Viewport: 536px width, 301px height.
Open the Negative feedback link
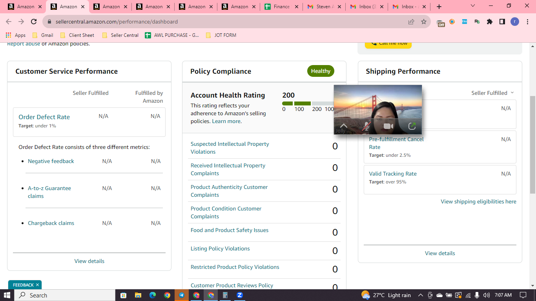51,161
